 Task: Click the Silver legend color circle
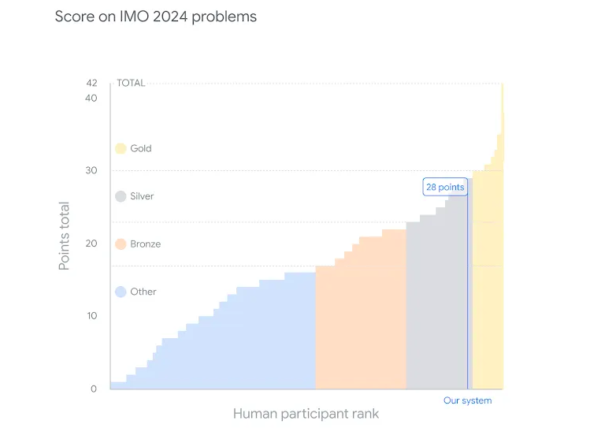121,196
